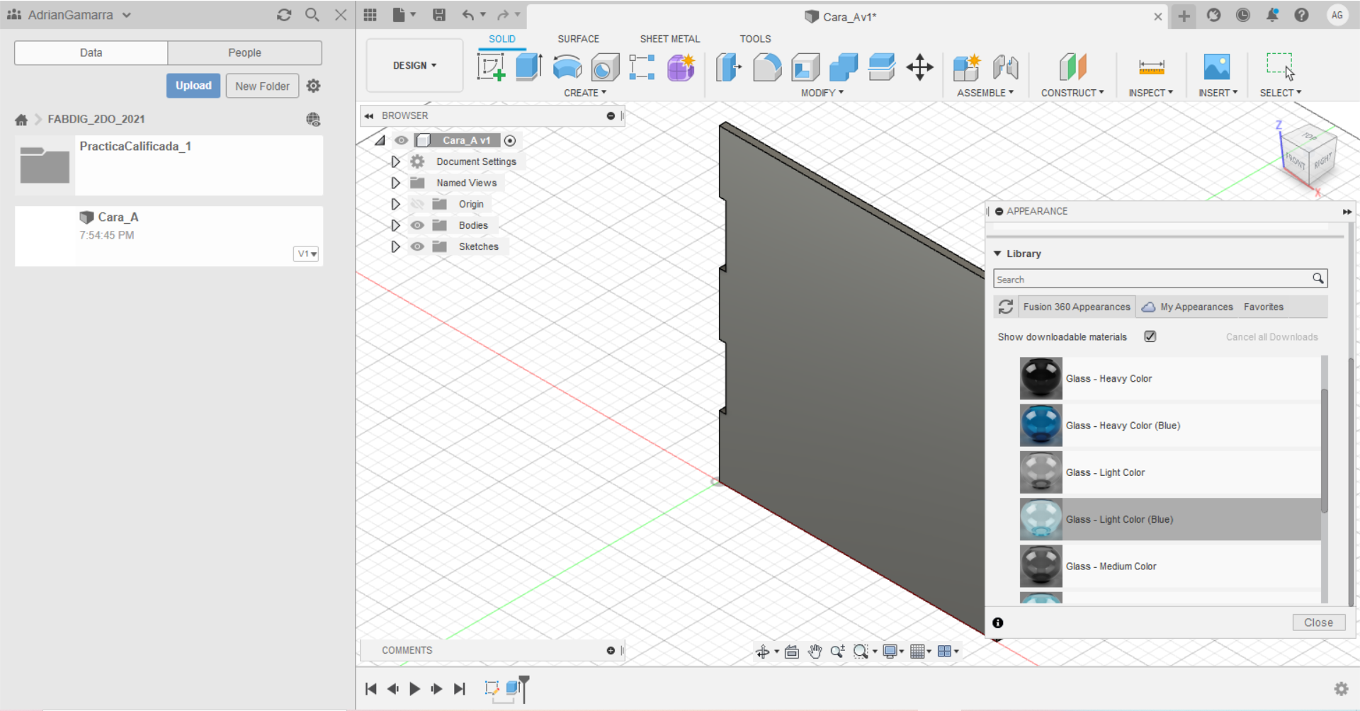Image resolution: width=1360 pixels, height=711 pixels.
Task: Switch to the TOOLS tab
Action: 755,39
